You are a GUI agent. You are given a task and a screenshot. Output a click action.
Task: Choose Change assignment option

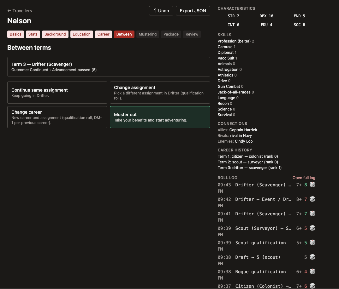[x=160, y=93]
